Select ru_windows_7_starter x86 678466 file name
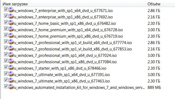175x99 pixels. 60,68
